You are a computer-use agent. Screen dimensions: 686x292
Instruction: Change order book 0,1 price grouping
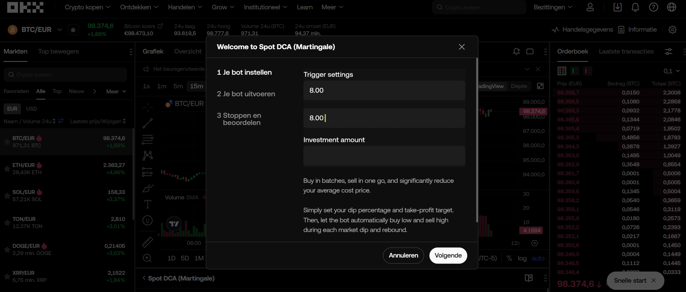(x=672, y=71)
